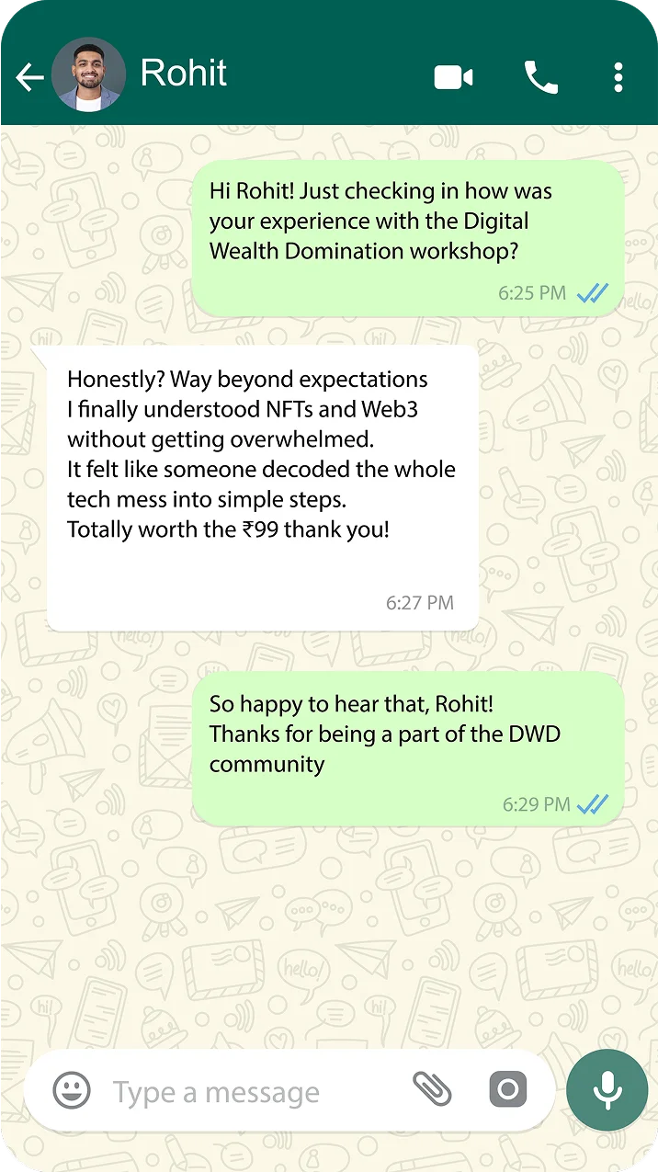The height and width of the screenshot is (1172, 658).
Task: Tap the read ticks on 6:29 PM message
Action: (x=593, y=804)
